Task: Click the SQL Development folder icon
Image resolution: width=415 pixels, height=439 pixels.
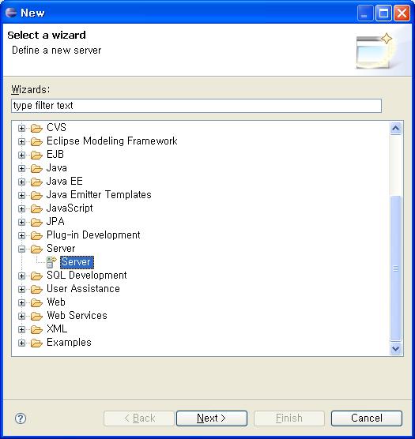Action: point(36,276)
